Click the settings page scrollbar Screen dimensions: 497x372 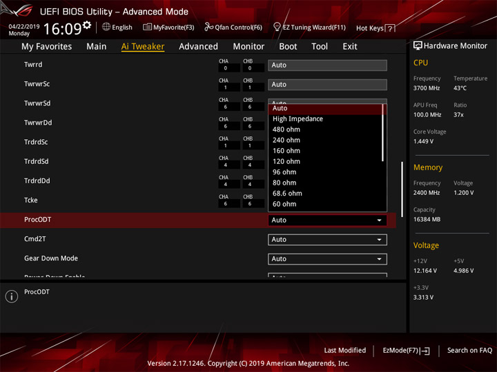(x=402, y=189)
